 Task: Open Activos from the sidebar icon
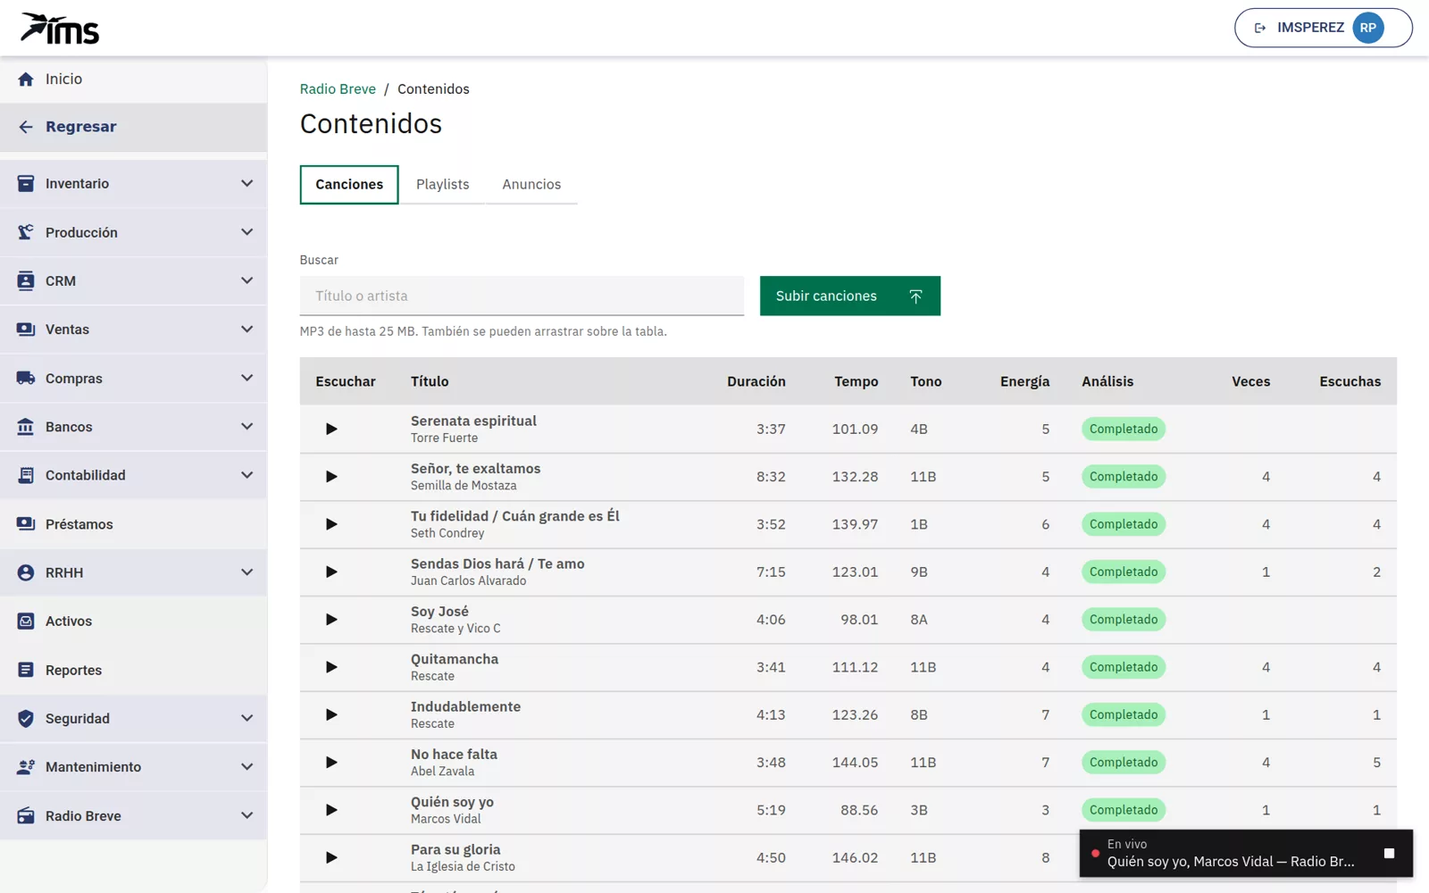(26, 621)
